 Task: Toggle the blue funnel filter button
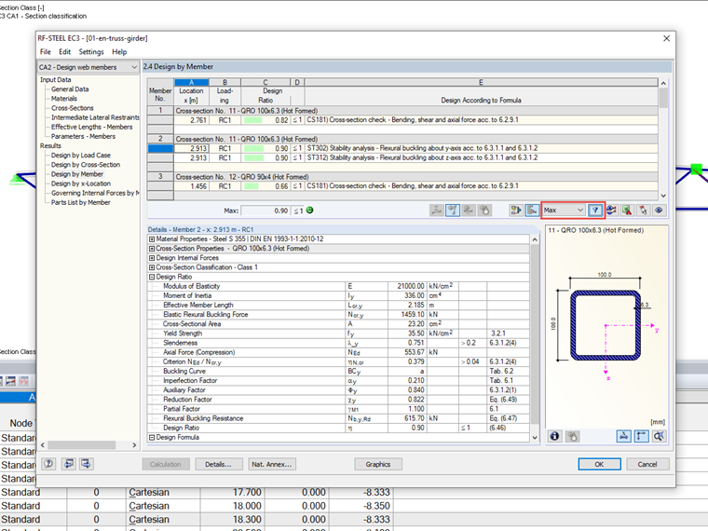(x=595, y=210)
